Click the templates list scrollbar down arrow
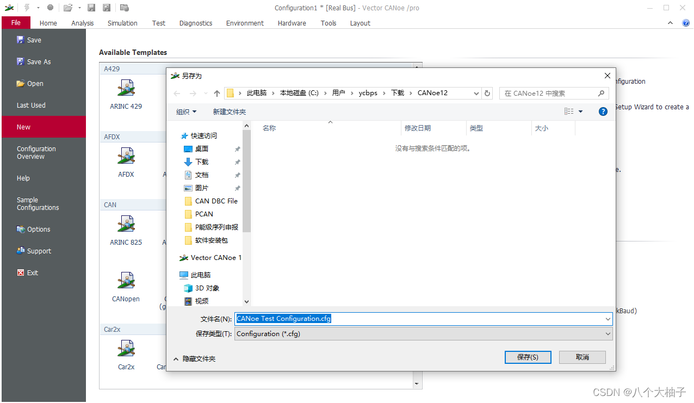694x403 pixels. pos(417,384)
